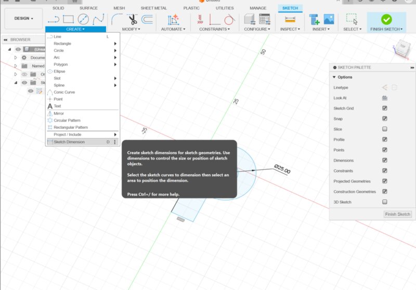This screenshot has height=290, width=416.
Task: Apply the Perpendicular constraint icon
Action: pyautogui.click(x=214, y=20)
